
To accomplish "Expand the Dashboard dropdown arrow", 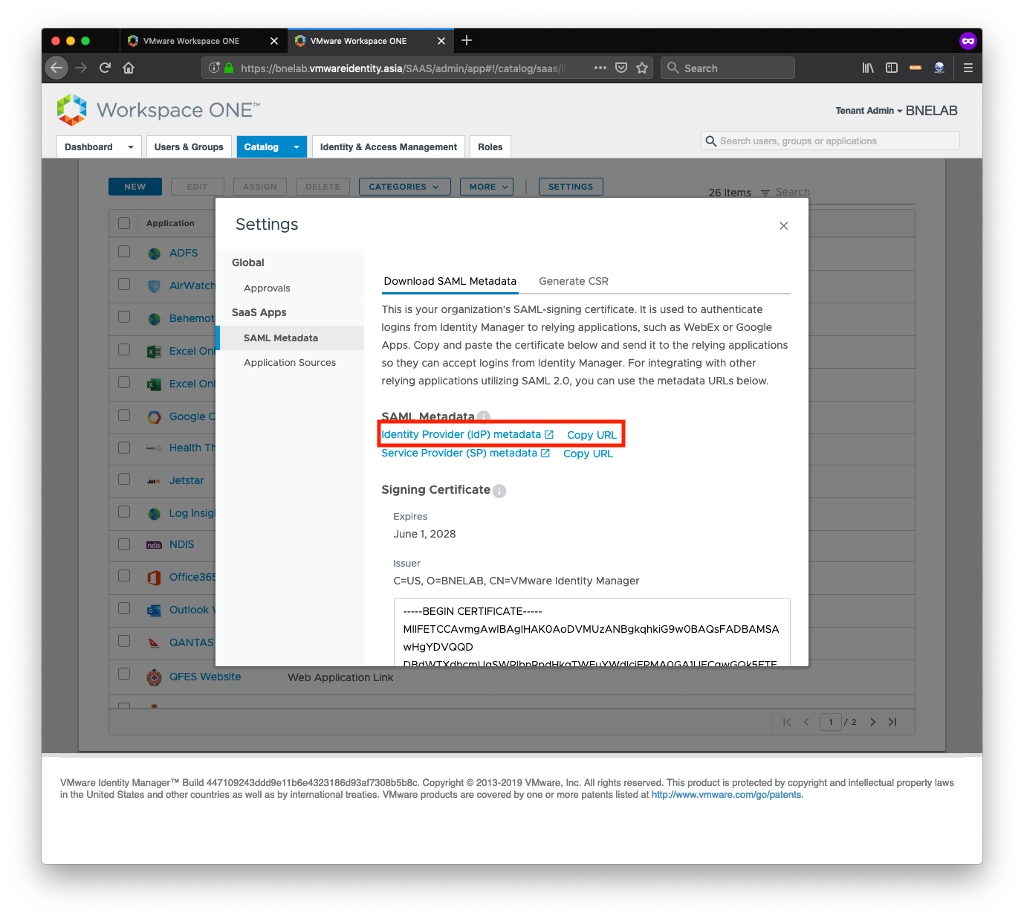I will 131,147.
